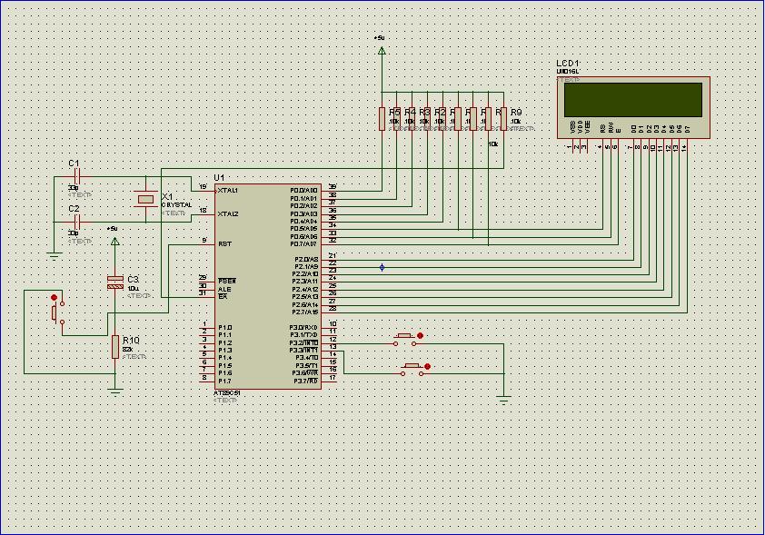Click the LCD1 reference label
765x535 pixels.
(x=569, y=64)
